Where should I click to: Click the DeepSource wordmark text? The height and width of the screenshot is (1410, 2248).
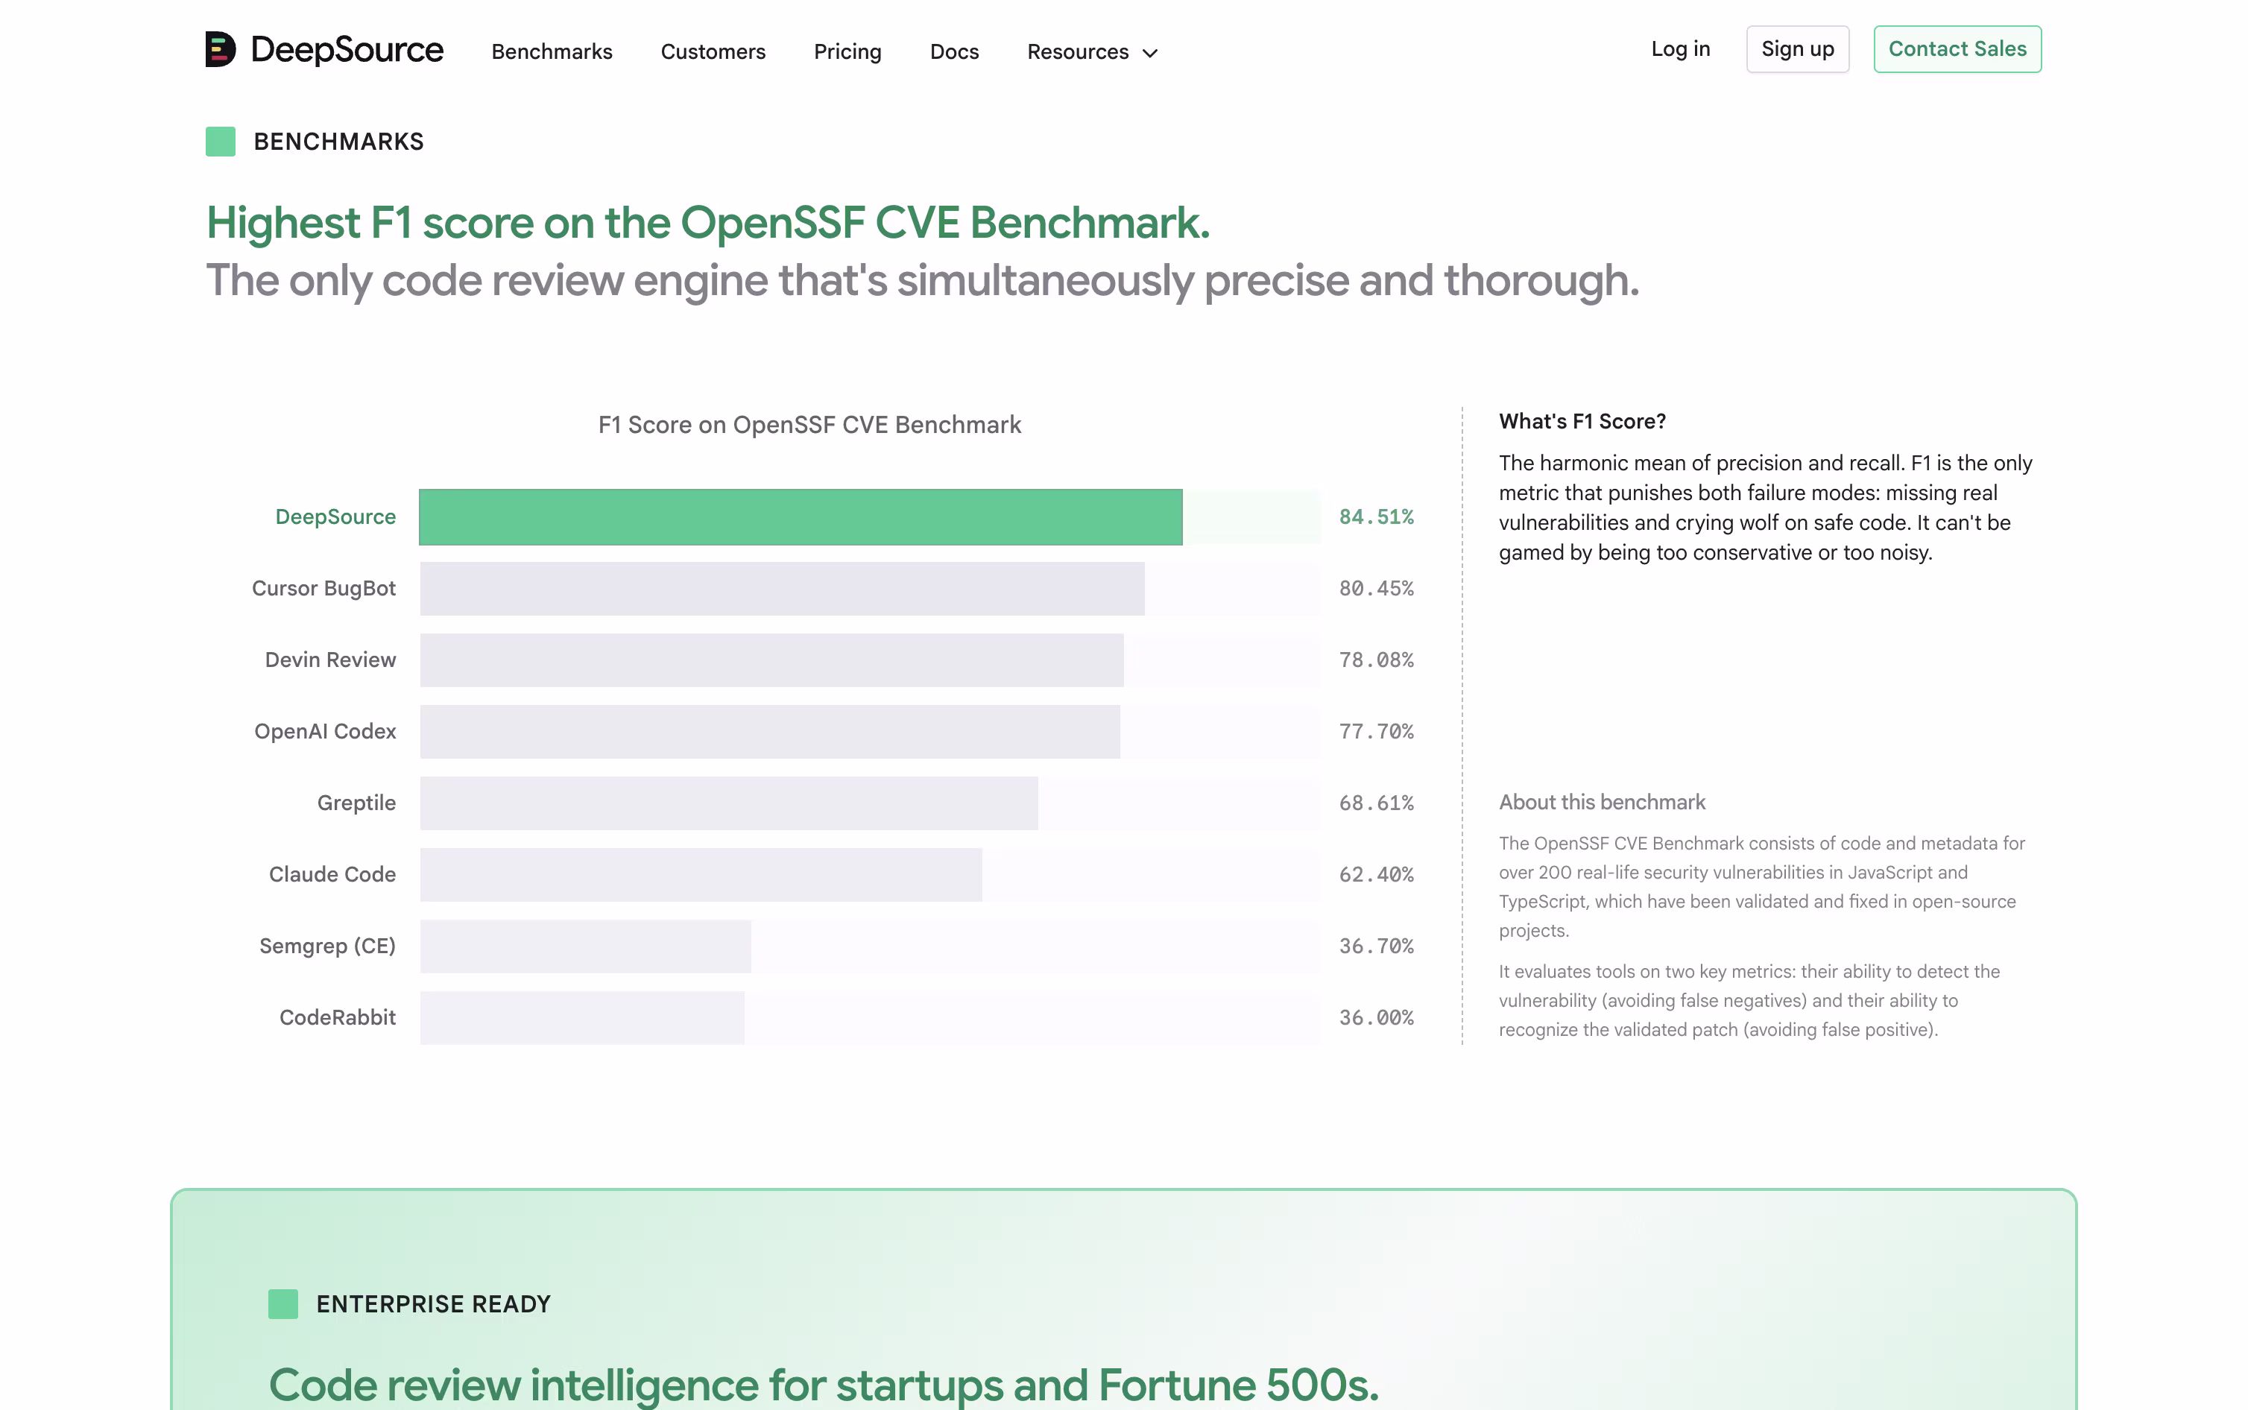(347, 49)
